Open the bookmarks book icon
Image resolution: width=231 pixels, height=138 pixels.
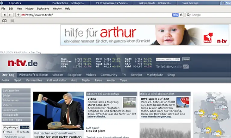tap(5, 21)
